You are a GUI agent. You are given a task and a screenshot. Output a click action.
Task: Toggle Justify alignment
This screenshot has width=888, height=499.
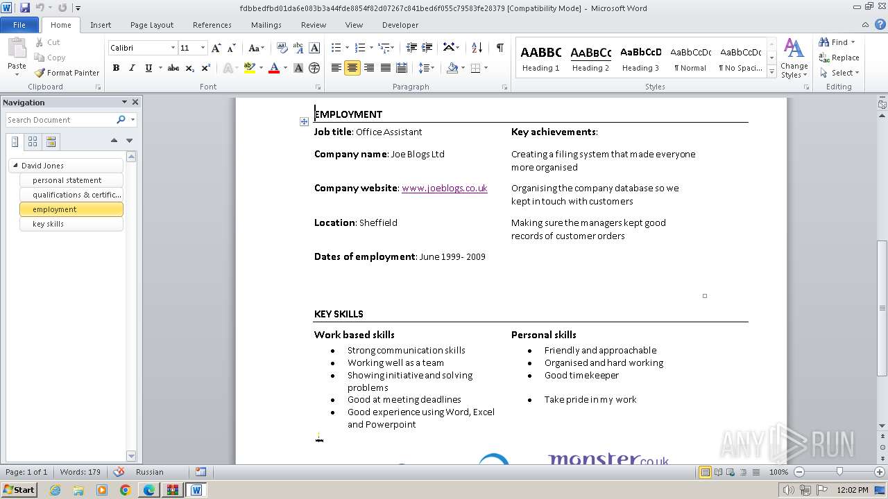tap(385, 68)
